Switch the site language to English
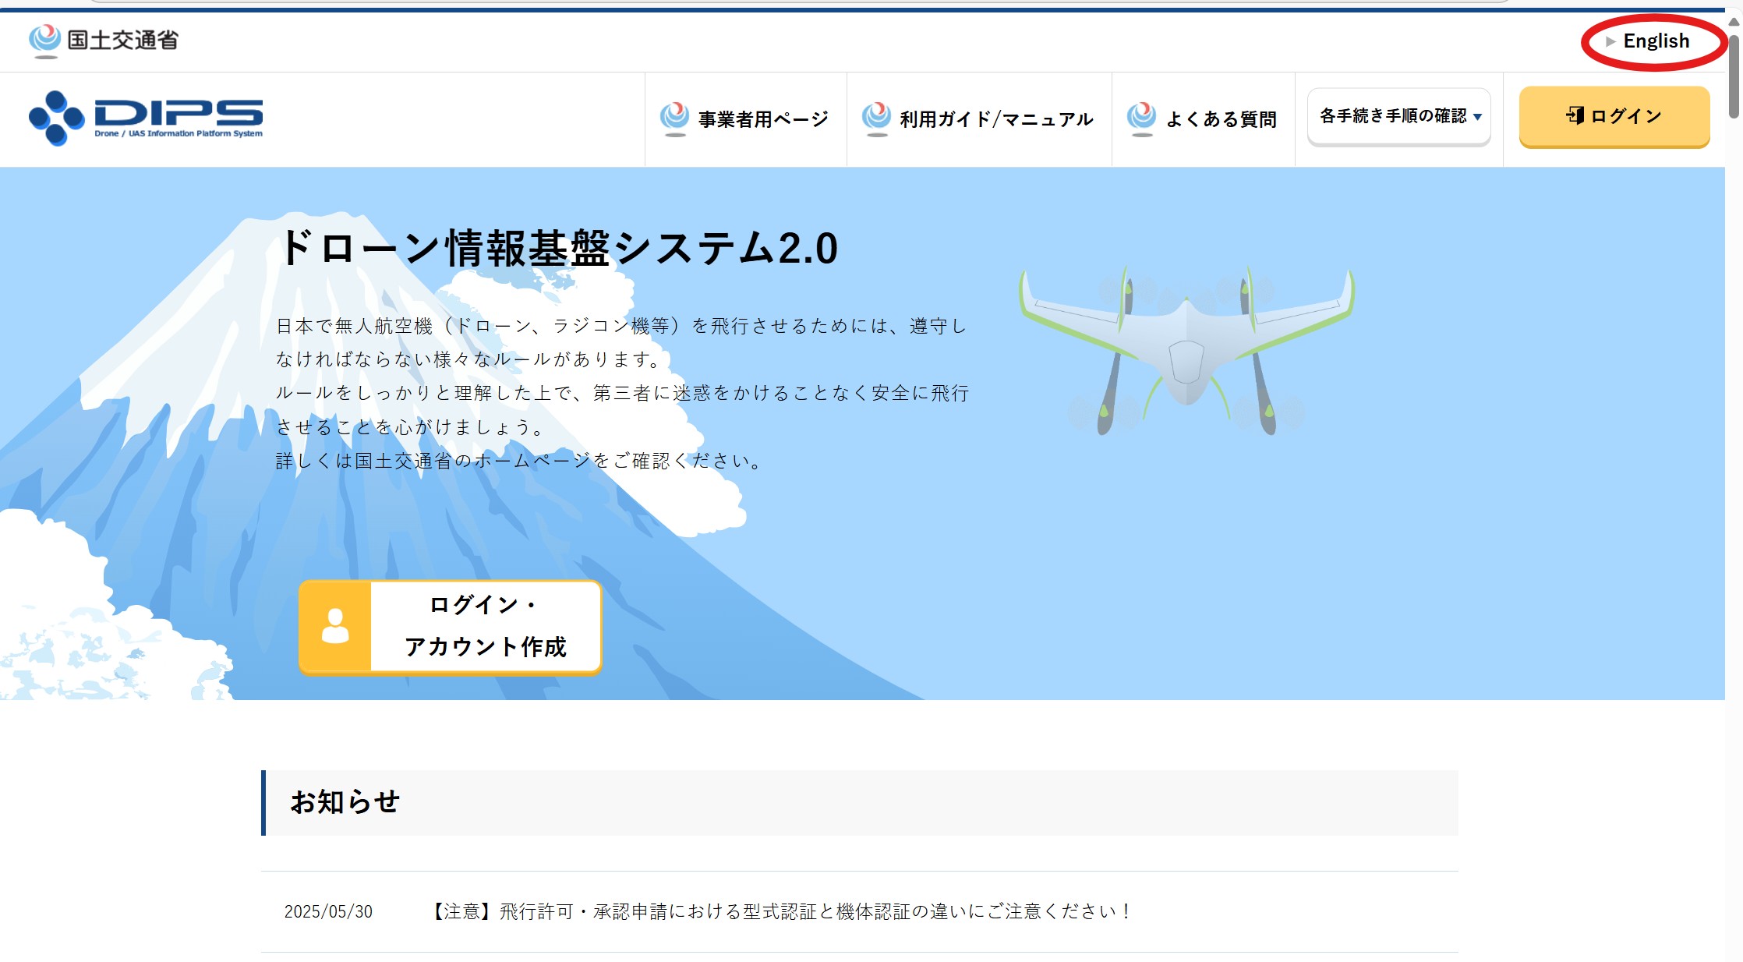This screenshot has width=1743, height=962. 1656,41
